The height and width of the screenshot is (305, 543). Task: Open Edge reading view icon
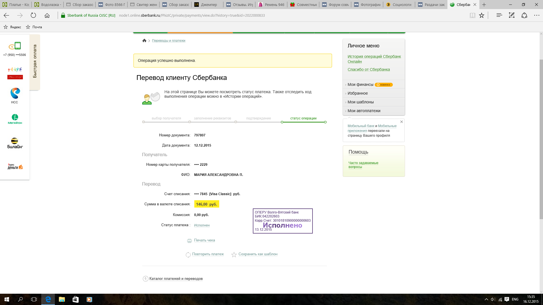point(472,16)
